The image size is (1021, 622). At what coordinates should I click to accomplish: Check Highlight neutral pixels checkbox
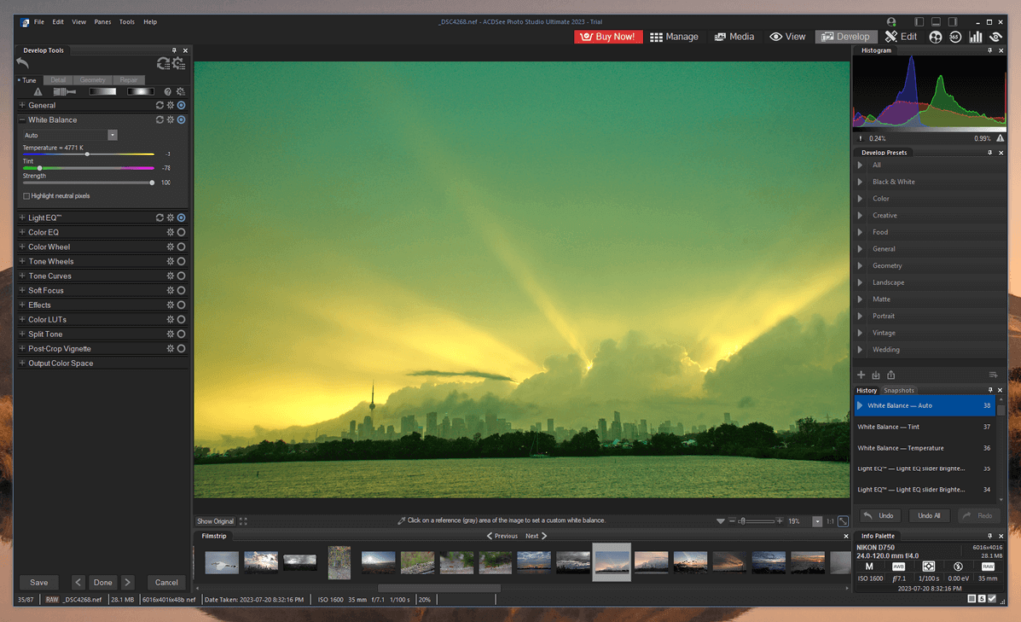[26, 196]
